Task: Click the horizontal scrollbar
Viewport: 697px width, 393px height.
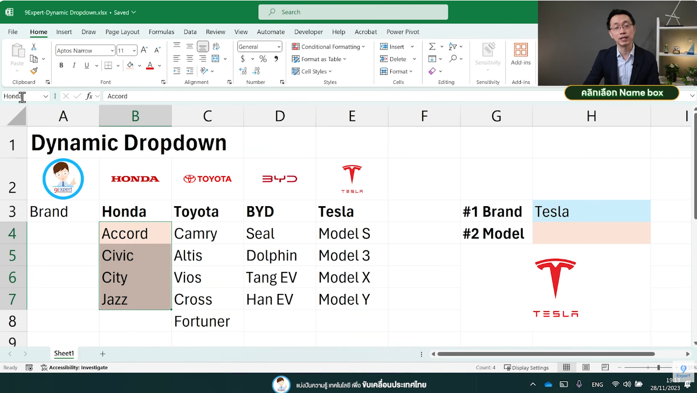Action: [546, 354]
